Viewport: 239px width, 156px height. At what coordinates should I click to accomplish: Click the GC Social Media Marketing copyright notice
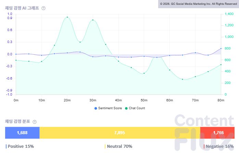(x=198, y=4)
